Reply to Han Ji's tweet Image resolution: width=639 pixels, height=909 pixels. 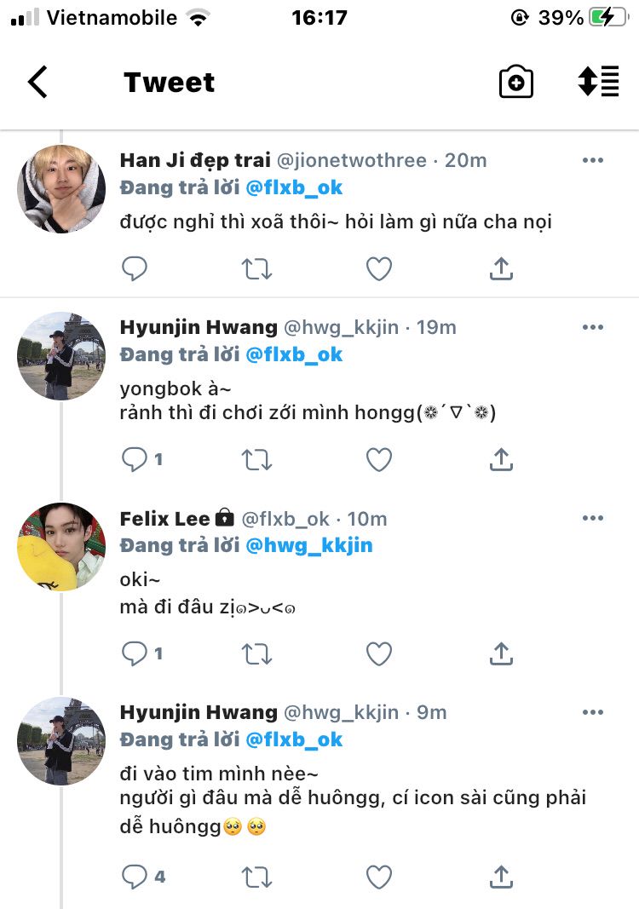[x=135, y=269]
